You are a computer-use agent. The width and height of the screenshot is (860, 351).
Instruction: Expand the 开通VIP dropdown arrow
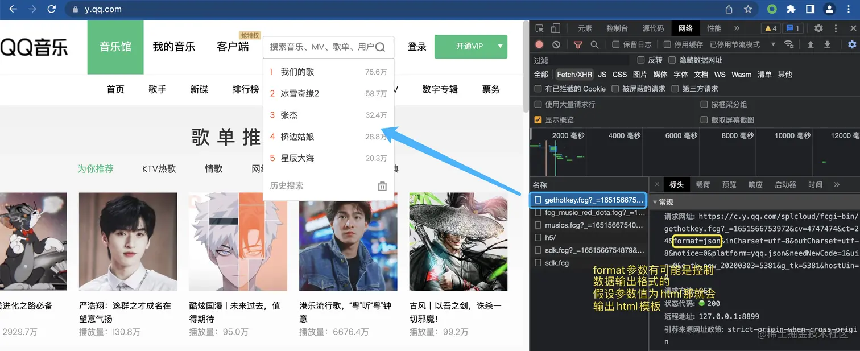tap(500, 47)
